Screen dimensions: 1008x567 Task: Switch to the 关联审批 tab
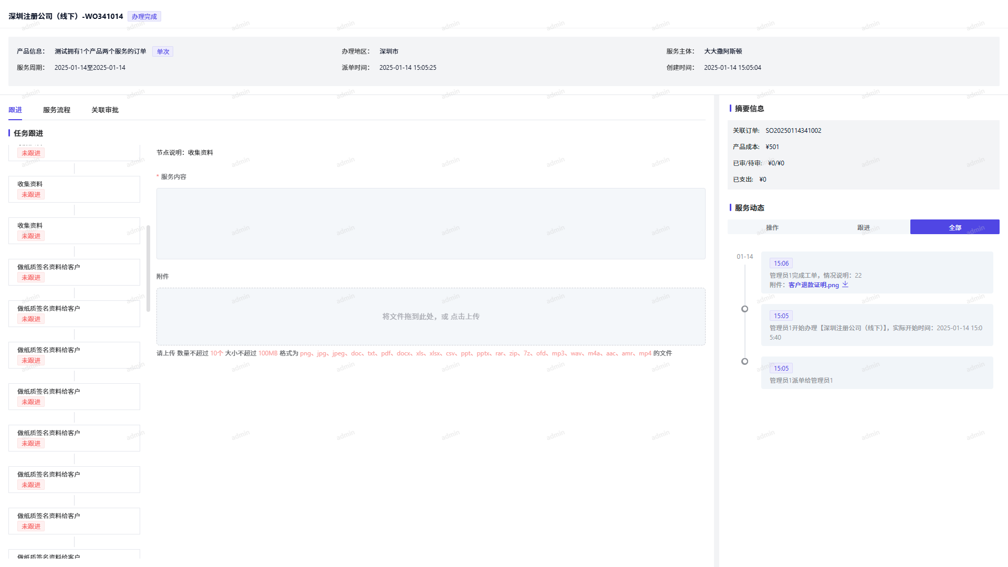(x=104, y=110)
